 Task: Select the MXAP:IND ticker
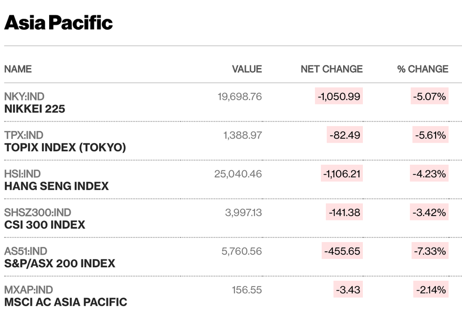[x=28, y=290]
